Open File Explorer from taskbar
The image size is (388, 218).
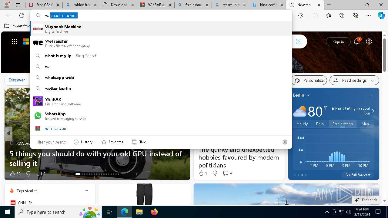[139, 212]
